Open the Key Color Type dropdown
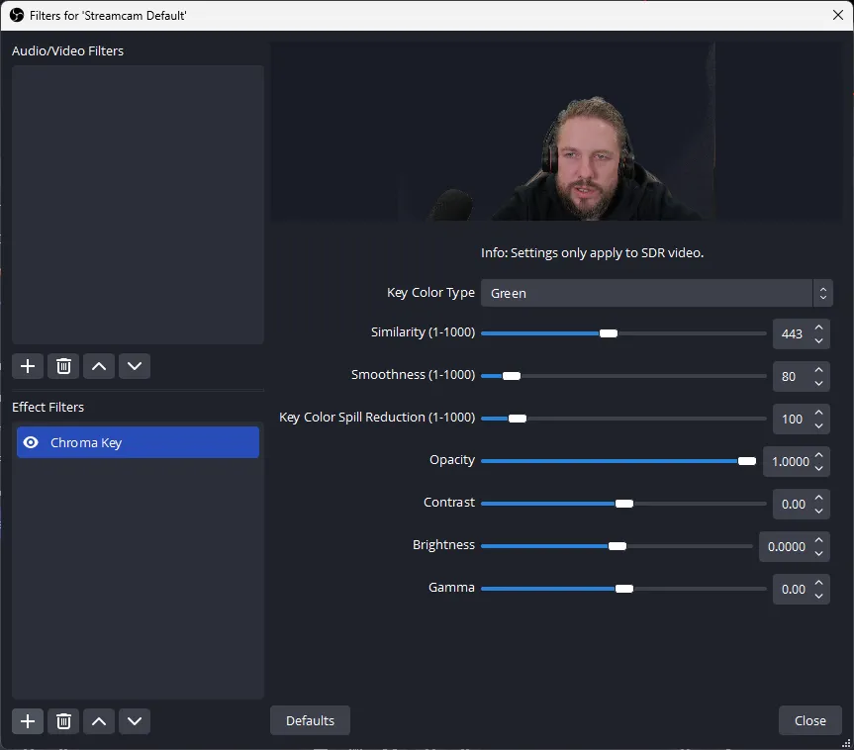The image size is (854, 750). coord(655,293)
